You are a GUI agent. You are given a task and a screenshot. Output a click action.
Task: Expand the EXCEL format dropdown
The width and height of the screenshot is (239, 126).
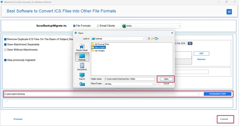tap(179, 26)
